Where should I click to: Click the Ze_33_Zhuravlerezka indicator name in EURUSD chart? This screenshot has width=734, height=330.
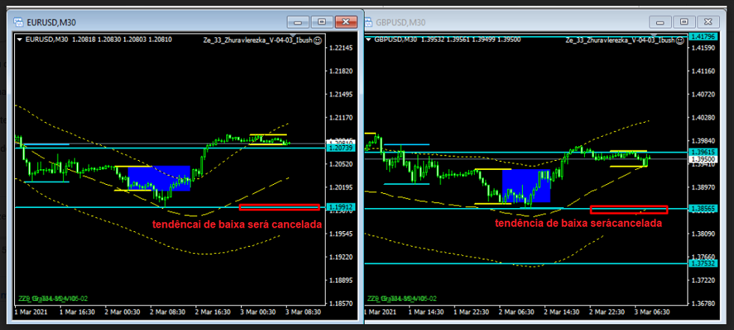[258, 40]
